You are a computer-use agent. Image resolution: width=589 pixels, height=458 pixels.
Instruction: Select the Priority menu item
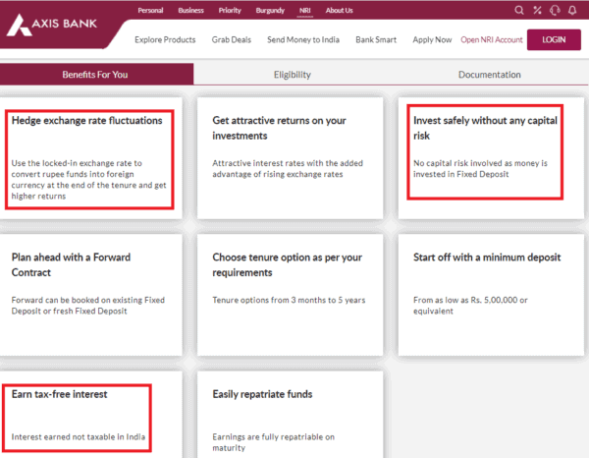point(230,11)
